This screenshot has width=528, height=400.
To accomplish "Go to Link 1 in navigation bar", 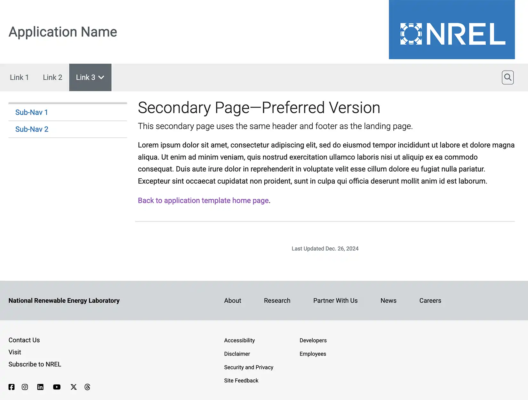I will coord(19,77).
